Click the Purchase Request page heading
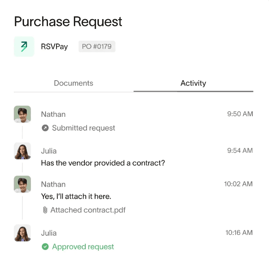 (68, 21)
